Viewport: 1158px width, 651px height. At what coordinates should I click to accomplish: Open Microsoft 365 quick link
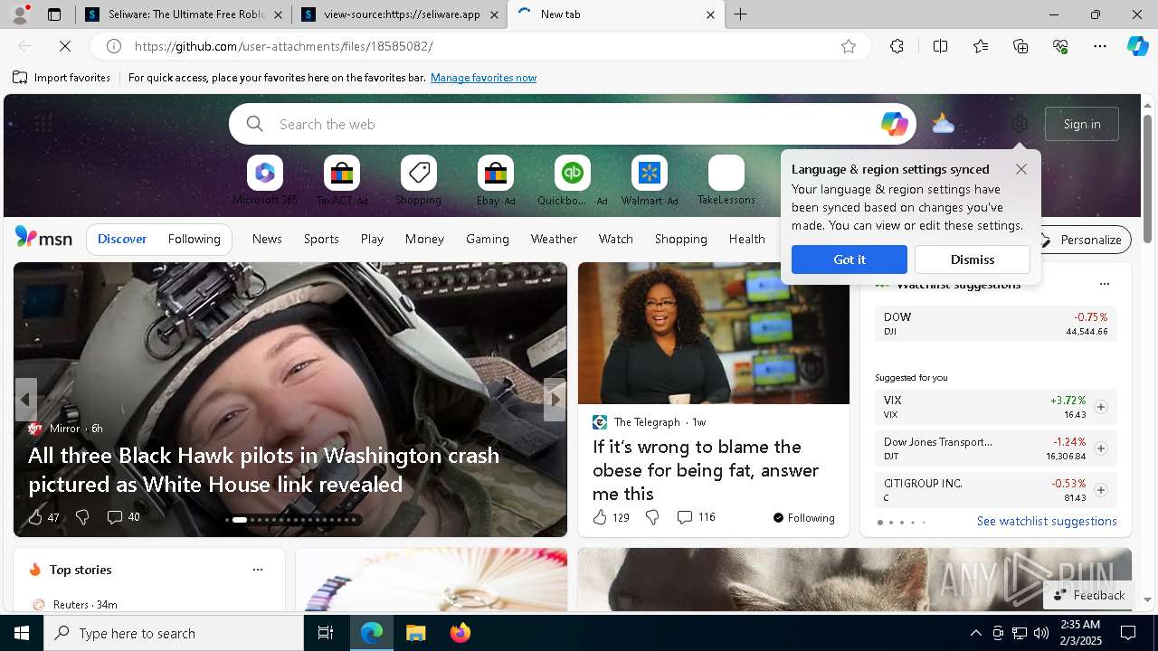click(x=264, y=180)
